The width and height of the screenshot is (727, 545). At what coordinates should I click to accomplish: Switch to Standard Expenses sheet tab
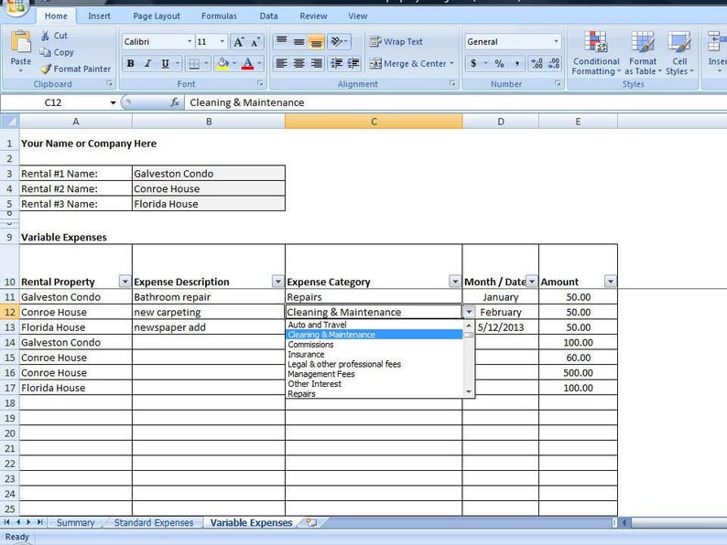tap(154, 522)
